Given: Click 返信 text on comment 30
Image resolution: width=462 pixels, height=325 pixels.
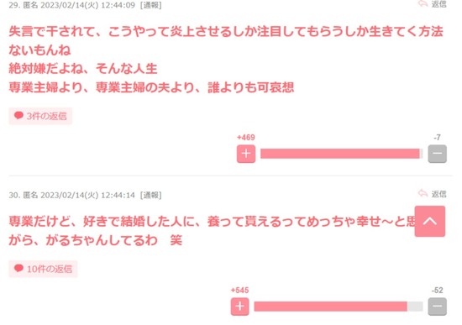Looking at the screenshot, I should pos(439,194).
